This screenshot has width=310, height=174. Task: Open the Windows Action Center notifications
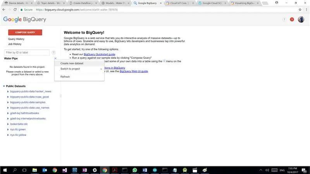304,170
